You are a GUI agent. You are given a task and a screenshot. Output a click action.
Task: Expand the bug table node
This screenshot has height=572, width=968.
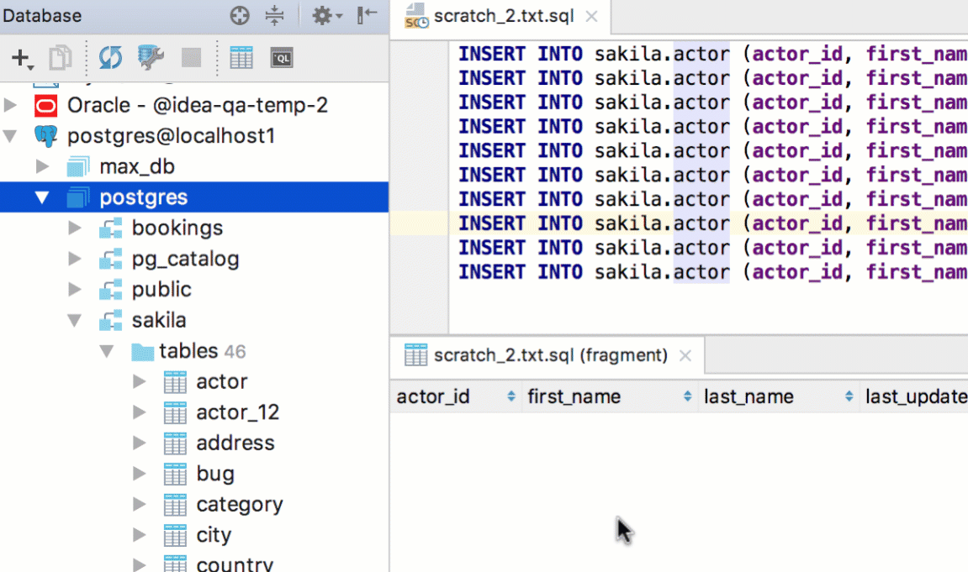(x=140, y=474)
